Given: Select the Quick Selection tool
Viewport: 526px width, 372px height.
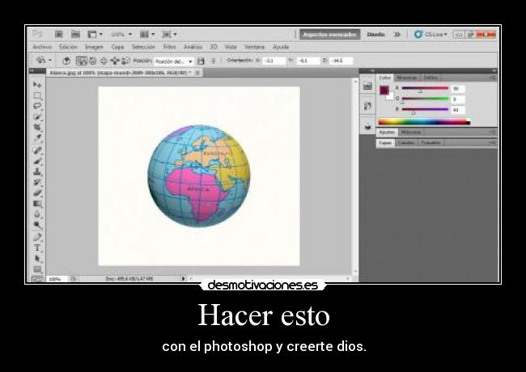Looking at the screenshot, I should 37,117.
